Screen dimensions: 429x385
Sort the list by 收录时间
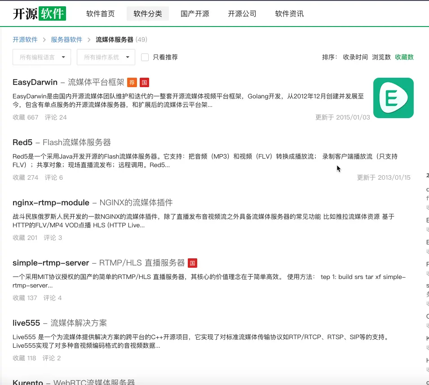(355, 57)
